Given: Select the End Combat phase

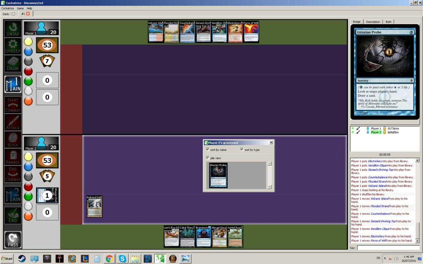Looking at the screenshot, I should pos(13,174).
